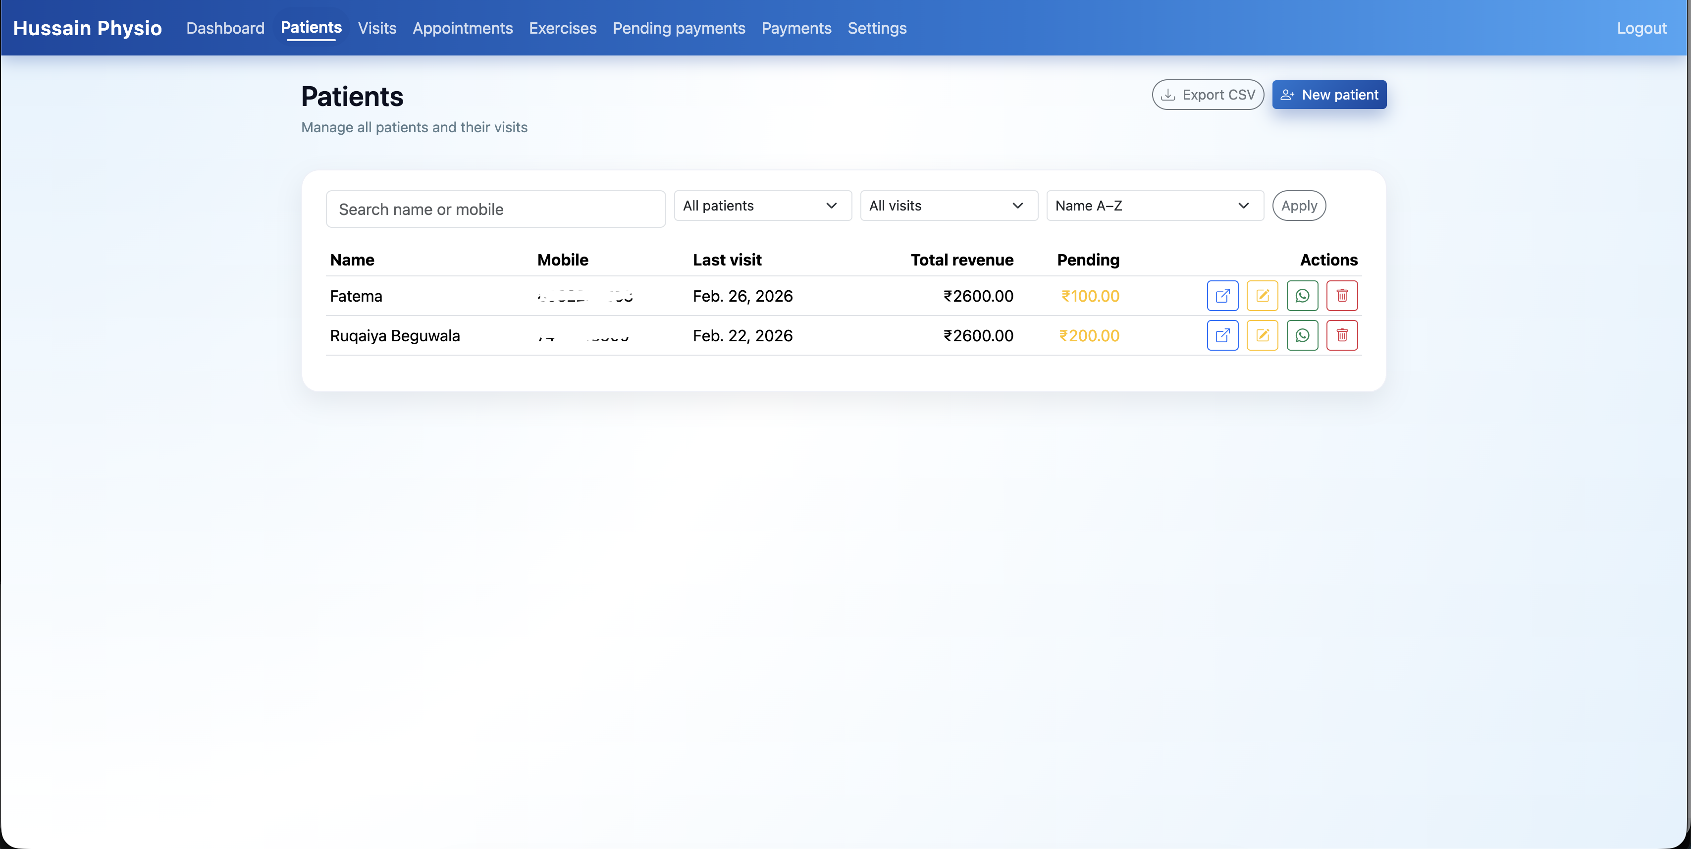This screenshot has height=849, width=1691.
Task: Click the New patient button
Action: [x=1328, y=95]
